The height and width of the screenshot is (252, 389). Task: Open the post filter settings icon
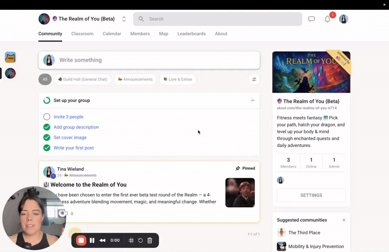(254, 79)
